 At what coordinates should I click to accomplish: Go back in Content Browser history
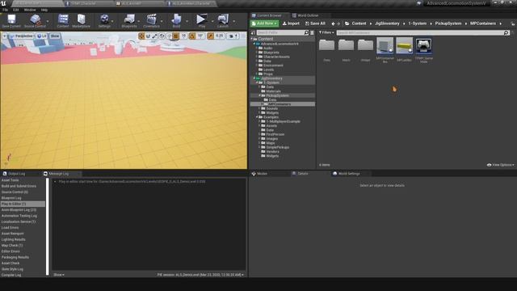click(x=334, y=23)
